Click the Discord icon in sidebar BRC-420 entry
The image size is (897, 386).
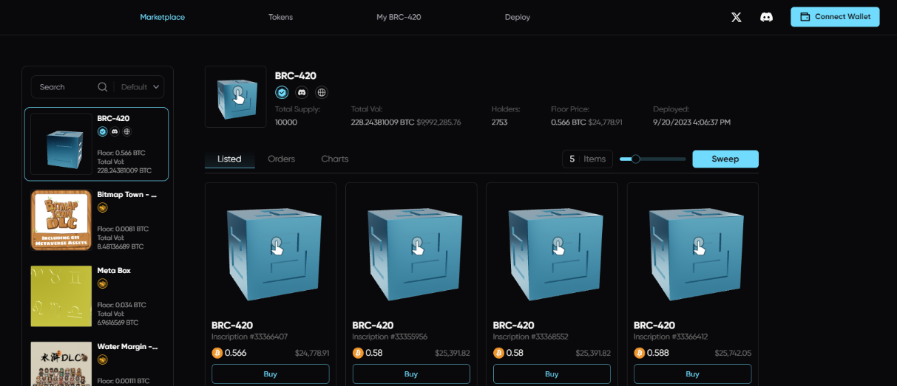tap(115, 131)
